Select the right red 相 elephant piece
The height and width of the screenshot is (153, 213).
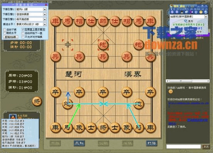[x=127, y=21]
